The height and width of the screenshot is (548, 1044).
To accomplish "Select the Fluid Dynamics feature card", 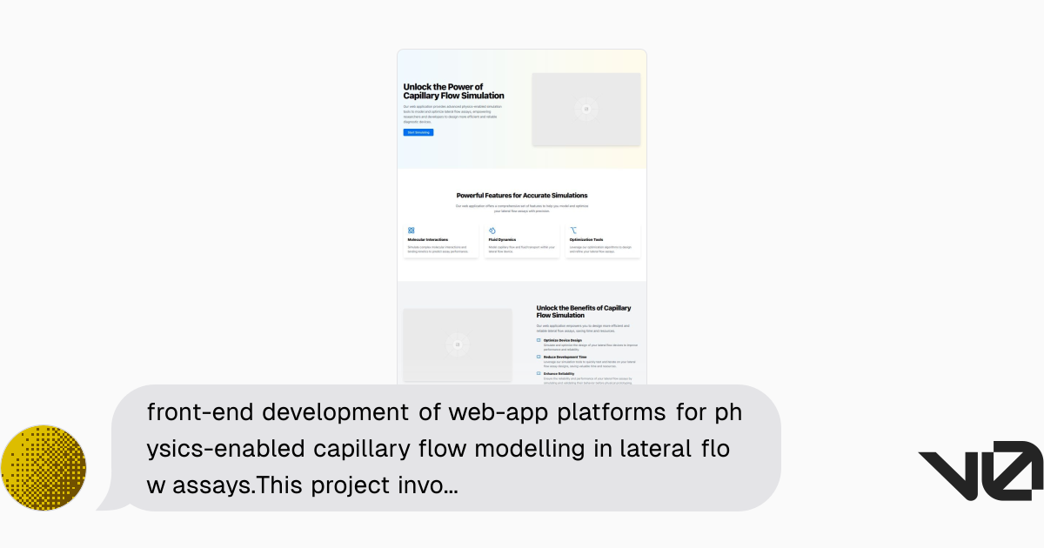I will [x=522, y=240].
